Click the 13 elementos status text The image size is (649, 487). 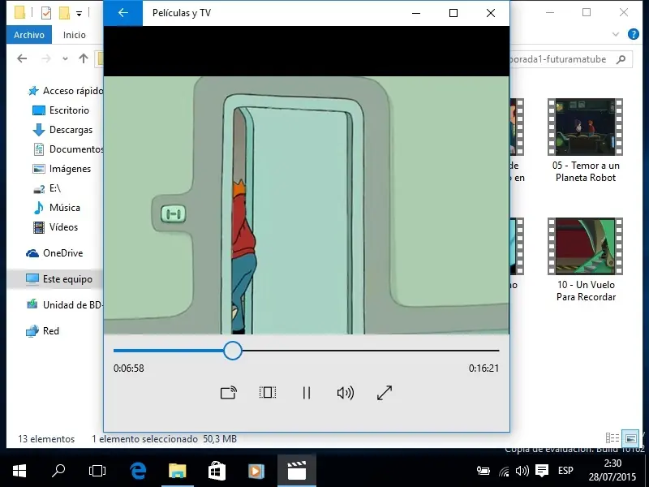46,439
